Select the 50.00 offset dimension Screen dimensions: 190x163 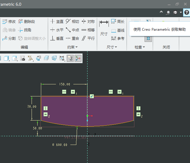tap(38, 128)
